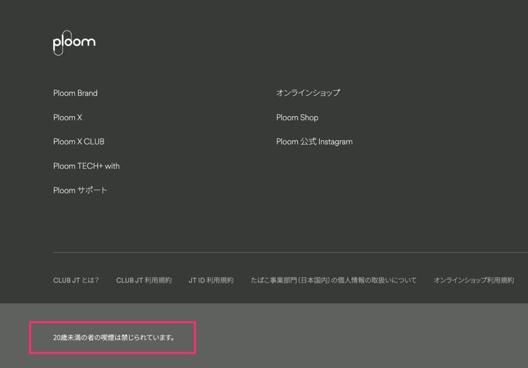Open Ploom 公式 Instagram link
528x368 pixels.
click(314, 141)
